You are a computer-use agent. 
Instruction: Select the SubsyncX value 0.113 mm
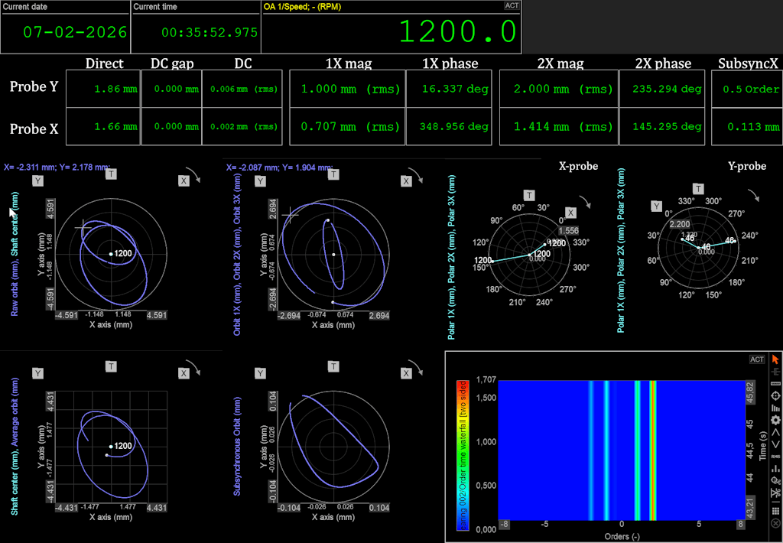753,127
